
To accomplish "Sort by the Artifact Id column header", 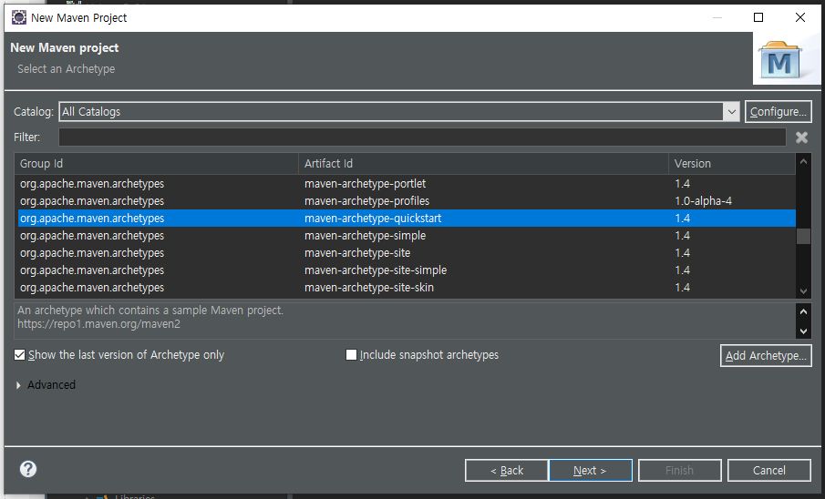I will pyautogui.click(x=483, y=164).
